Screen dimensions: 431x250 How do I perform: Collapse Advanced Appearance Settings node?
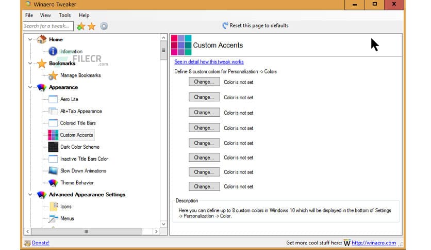[x=30, y=195]
